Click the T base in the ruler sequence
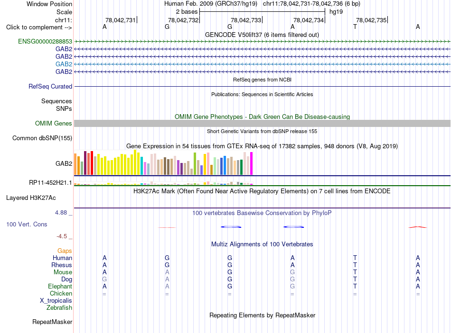Viewport: 451px width, 333px height. coord(355,27)
